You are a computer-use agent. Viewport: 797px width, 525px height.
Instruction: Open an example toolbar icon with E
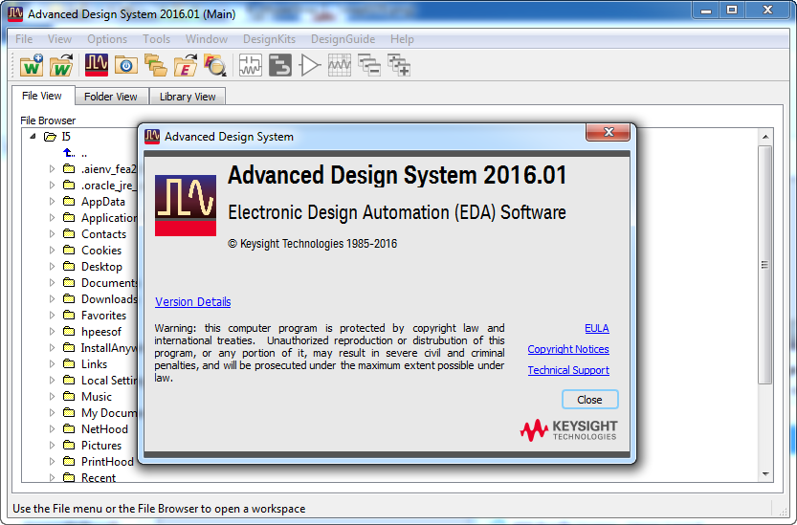(x=185, y=65)
